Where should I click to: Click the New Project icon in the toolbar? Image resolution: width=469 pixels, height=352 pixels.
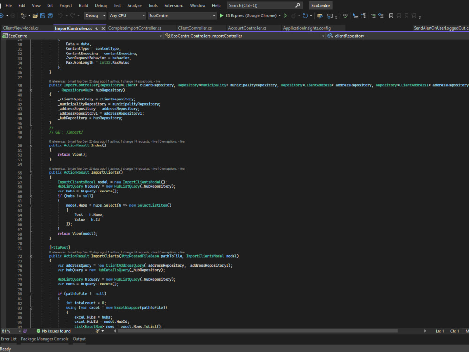23,15
